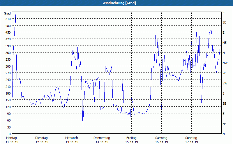The image size is (233, 145).
Task: Click the "Sonntag" day label
Action: pyautogui.click(x=191, y=138)
